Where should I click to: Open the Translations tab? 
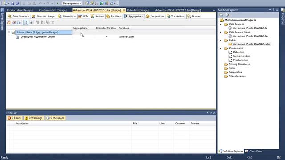tap(176, 16)
